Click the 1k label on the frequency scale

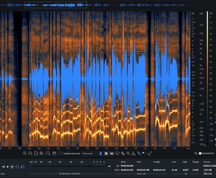[x=201, y=114]
